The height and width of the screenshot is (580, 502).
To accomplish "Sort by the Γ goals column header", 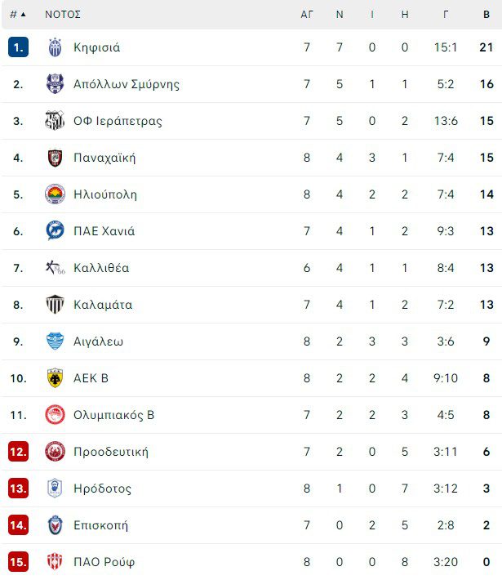I will 446,15.
